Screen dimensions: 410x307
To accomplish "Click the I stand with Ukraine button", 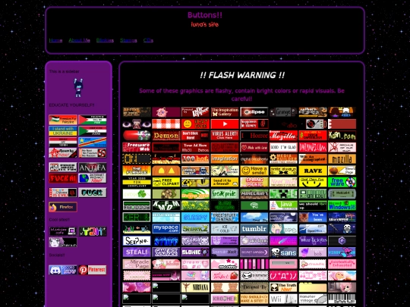I will coord(63,131).
